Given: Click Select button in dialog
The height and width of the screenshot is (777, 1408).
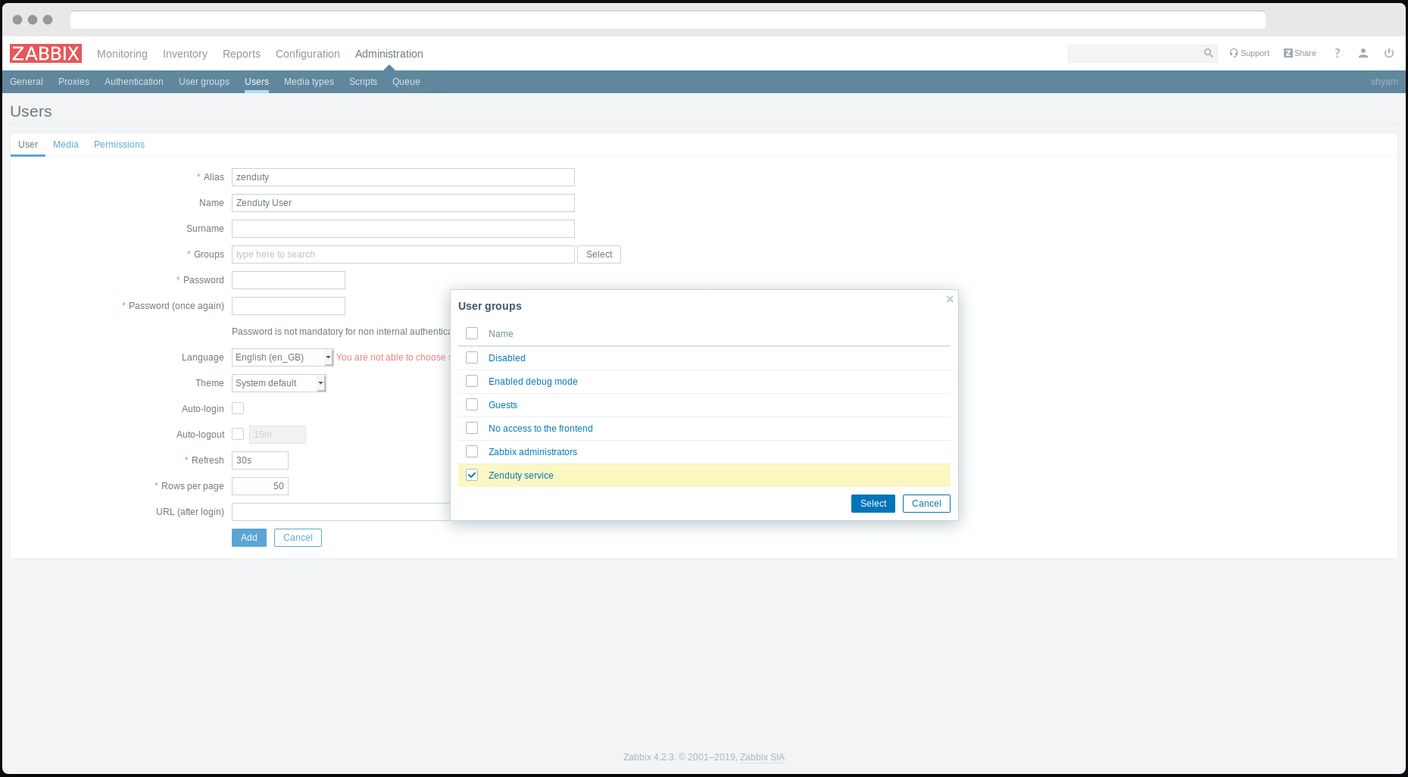Looking at the screenshot, I should pyautogui.click(x=873, y=504).
